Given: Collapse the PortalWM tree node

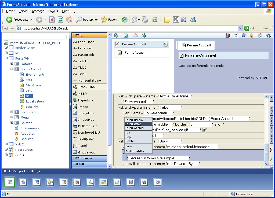Looking at the screenshot, I should 6,58.
